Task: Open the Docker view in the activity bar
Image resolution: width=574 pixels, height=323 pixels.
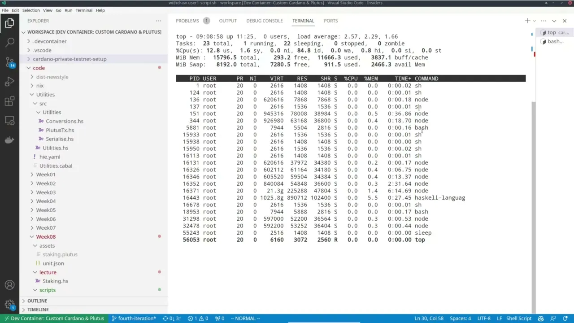Action: [x=10, y=140]
